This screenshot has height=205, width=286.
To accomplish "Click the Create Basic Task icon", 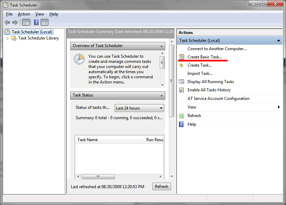I will tap(181, 57).
